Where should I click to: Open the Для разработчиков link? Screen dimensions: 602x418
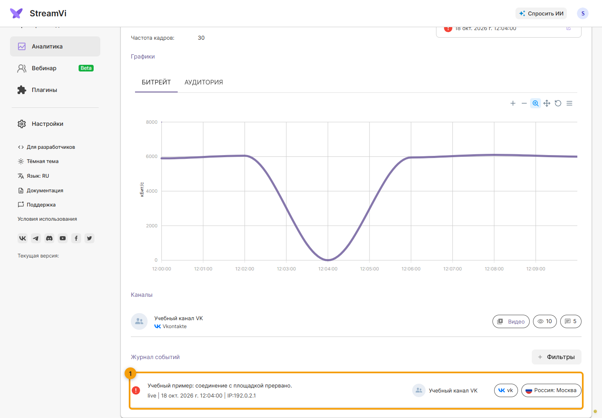pos(46,147)
